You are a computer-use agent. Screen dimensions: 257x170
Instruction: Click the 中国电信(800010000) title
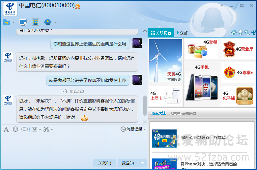[x=47, y=5]
